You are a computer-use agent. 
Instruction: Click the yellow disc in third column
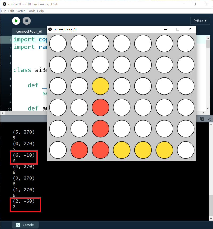[100, 86]
